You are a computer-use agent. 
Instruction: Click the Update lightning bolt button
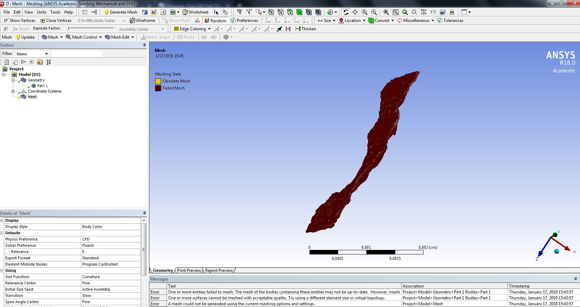click(x=25, y=37)
